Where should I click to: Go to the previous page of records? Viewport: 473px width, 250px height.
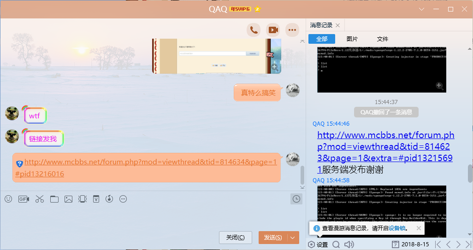[448, 244]
